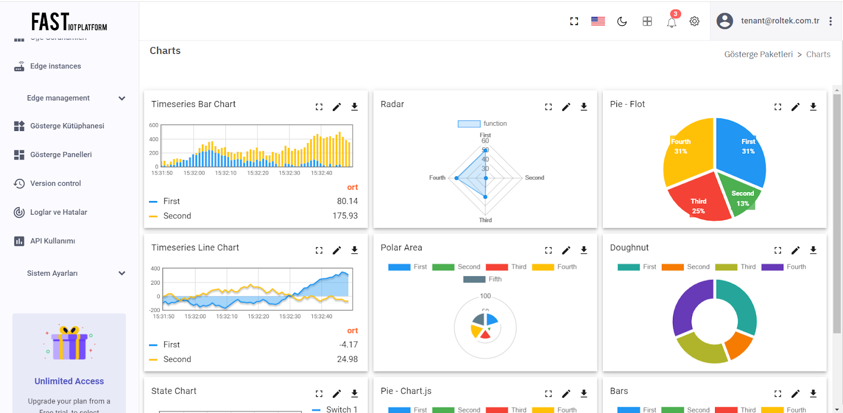This screenshot has height=413, width=843.
Task: Expand Timeseries Line Chart to fullscreen
Action: click(x=319, y=250)
